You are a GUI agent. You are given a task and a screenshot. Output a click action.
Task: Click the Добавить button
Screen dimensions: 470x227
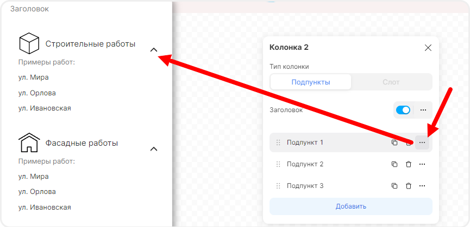[x=350, y=206]
